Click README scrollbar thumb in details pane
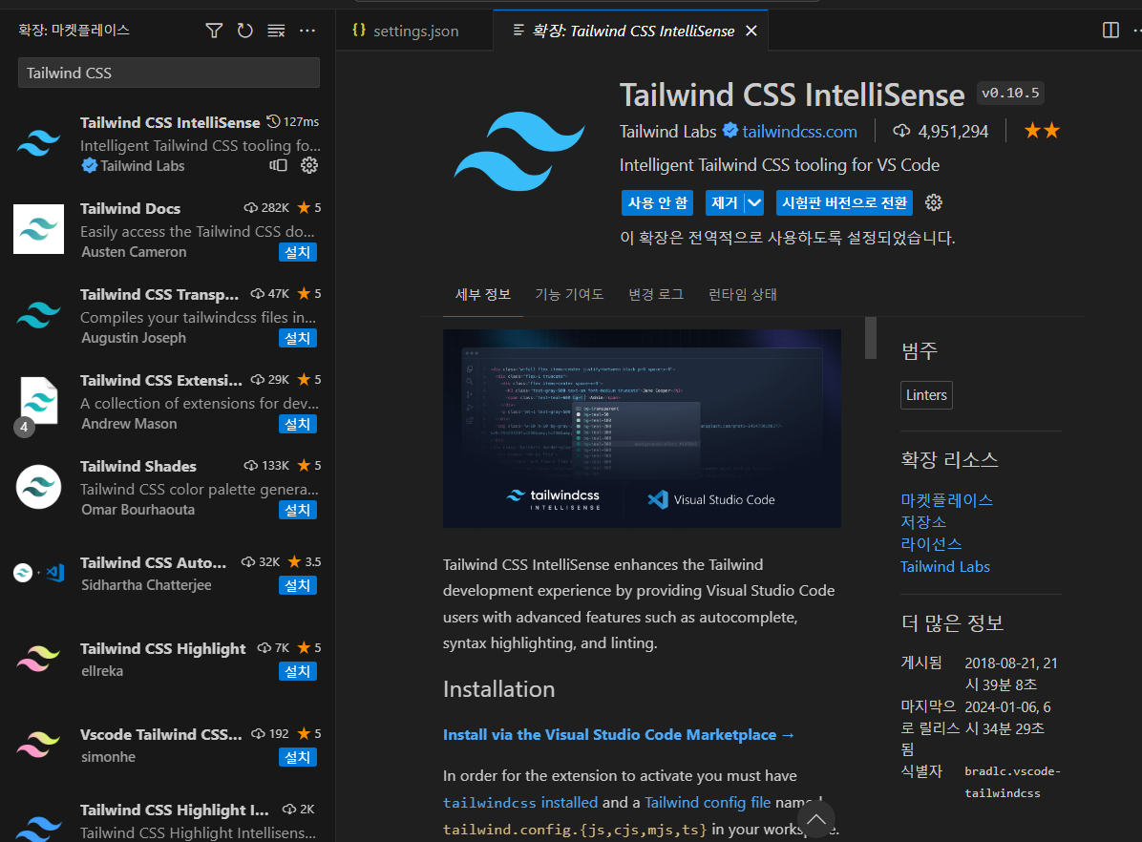Image resolution: width=1142 pixels, height=842 pixels. click(x=870, y=338)
